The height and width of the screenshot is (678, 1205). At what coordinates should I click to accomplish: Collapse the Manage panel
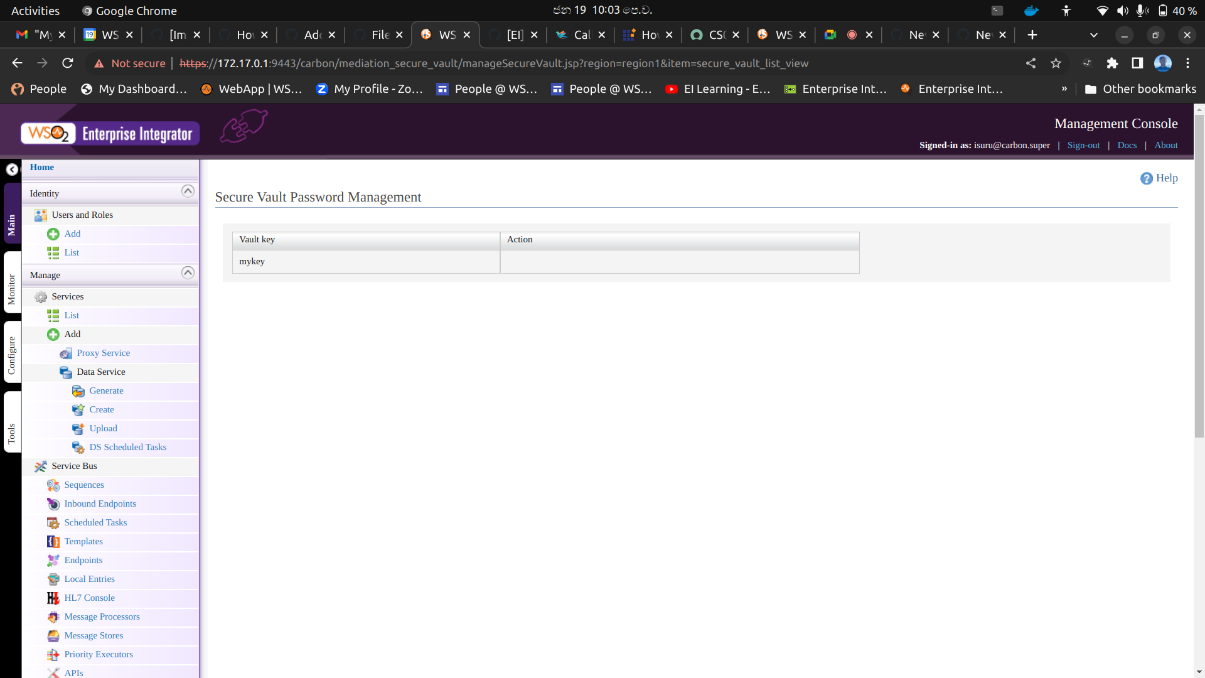click(188, 272)
